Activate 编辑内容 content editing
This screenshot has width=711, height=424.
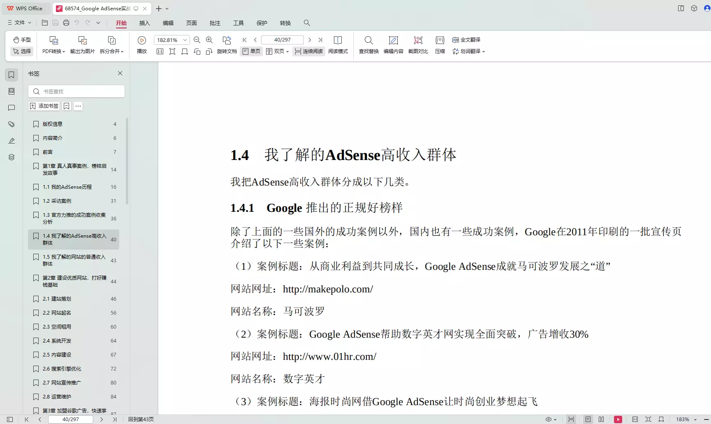coord(393,45)
